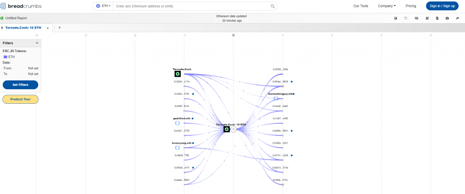
Task: Open the ruler-and-pencil design tools icon
Action: 427,19
